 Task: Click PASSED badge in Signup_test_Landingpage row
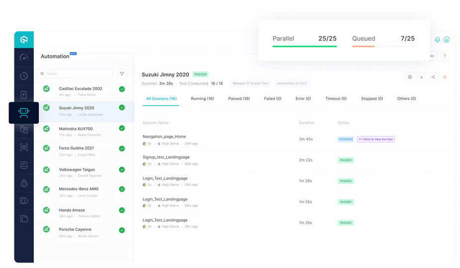pos(346,160)
